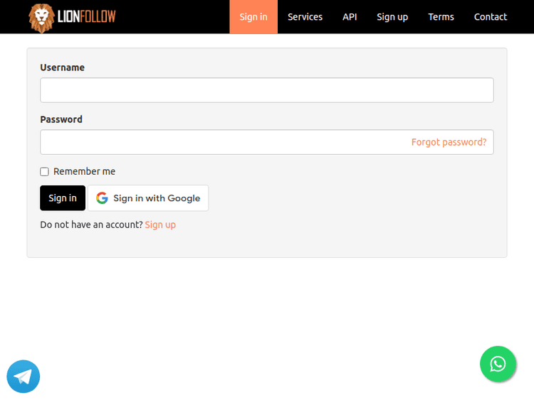Open the Telegram chat bubble
The image size is (534, 400).
coord(23,376)
